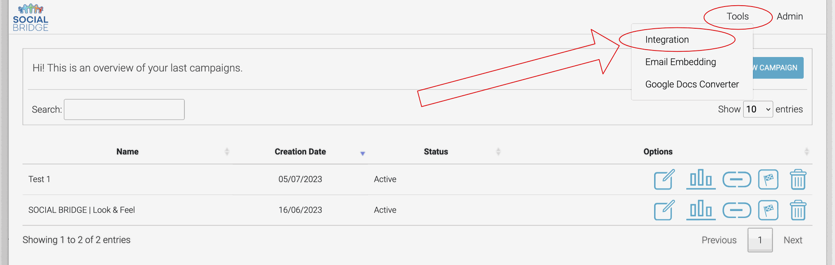The height and width of the screenshot is (265, 835).
Task: Click the campaign Search field
Action: (x=124, y=109)
